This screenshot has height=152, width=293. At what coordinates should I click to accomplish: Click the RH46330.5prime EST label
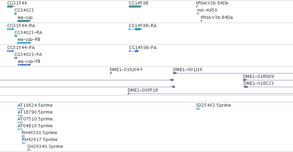tap(40, 133)
